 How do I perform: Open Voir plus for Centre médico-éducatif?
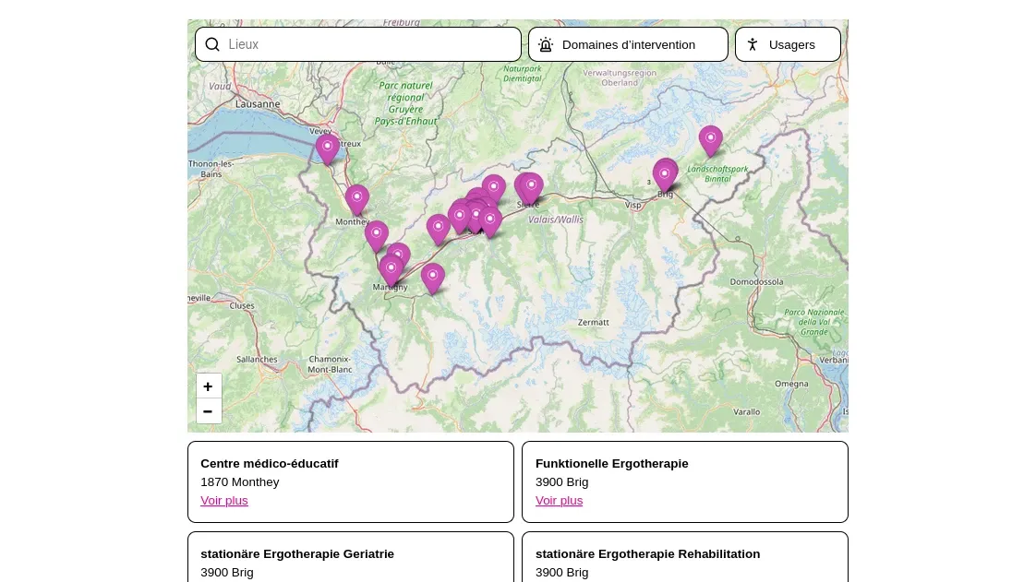(x=224, y=500)
